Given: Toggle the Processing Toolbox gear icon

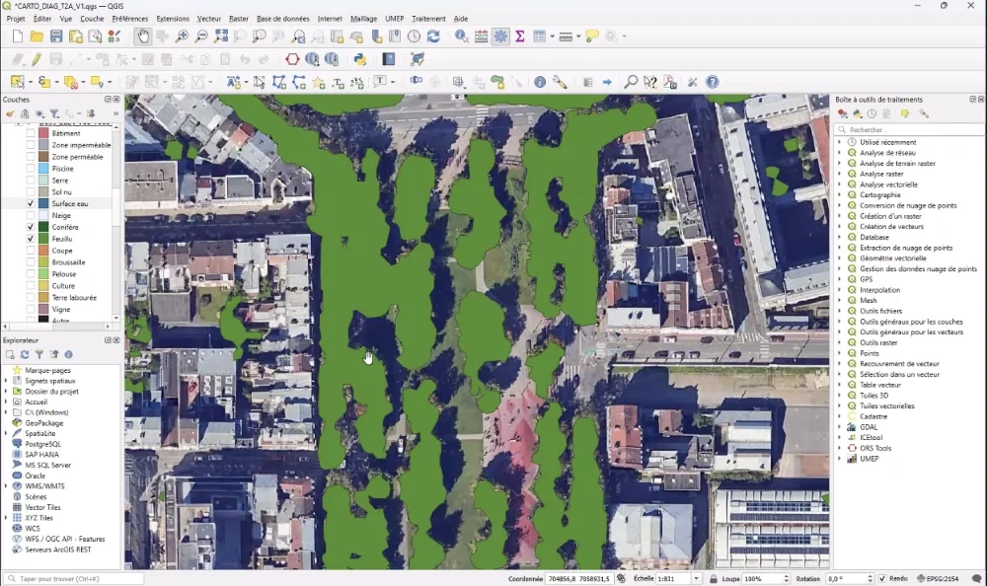Looking at the screenshot, I should (x=500, y=37).
